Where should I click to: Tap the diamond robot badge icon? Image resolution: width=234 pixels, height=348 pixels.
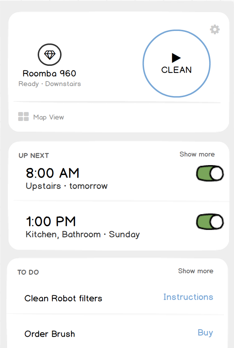[x=49, y=54]
